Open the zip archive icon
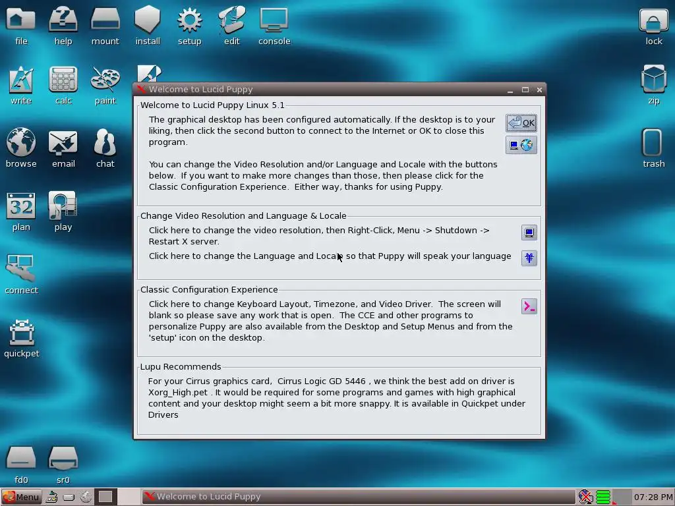The height and width of the screenshot is (506, 675). (653, 85)
